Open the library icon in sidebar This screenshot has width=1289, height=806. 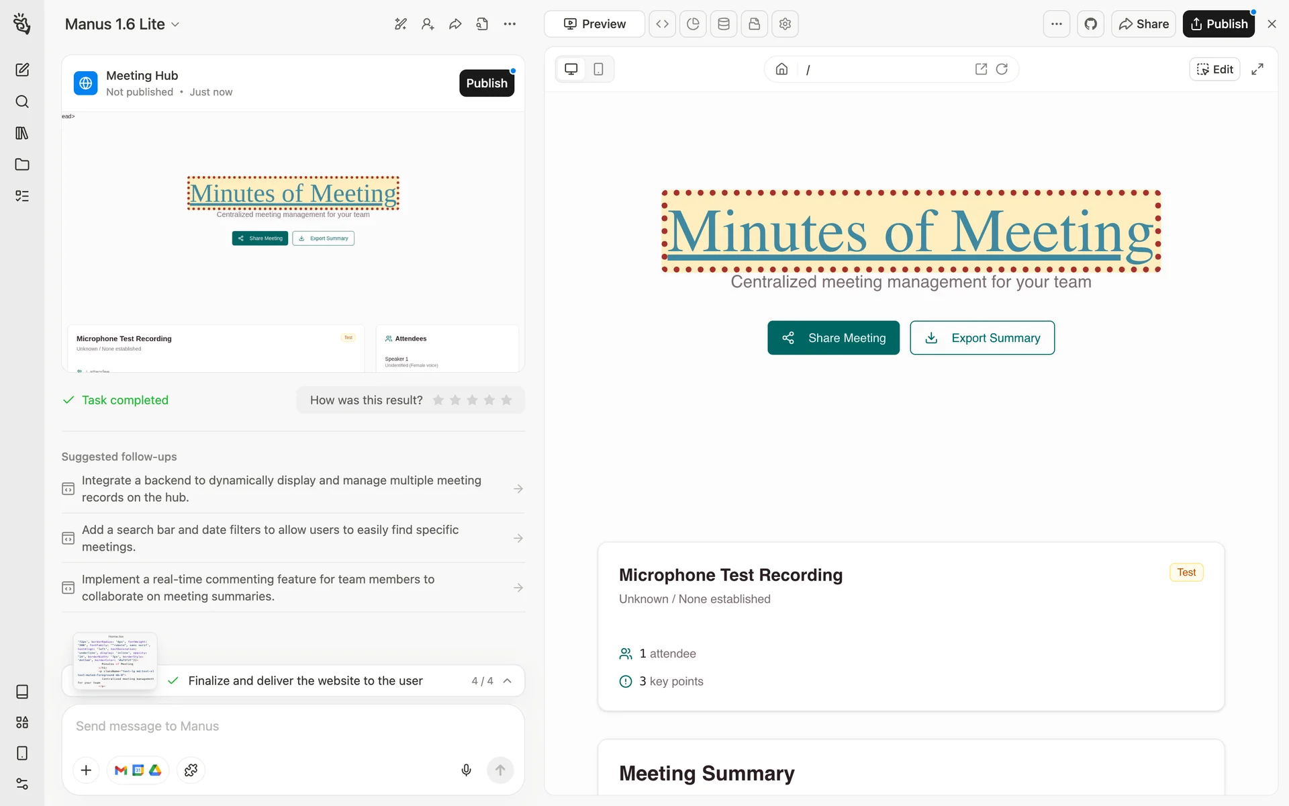tap(22, 133)
